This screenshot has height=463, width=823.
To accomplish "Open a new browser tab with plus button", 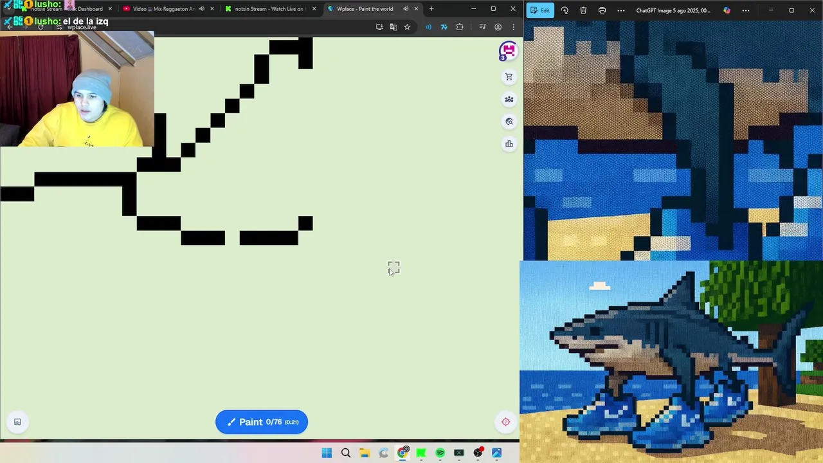I will [431, 9].
